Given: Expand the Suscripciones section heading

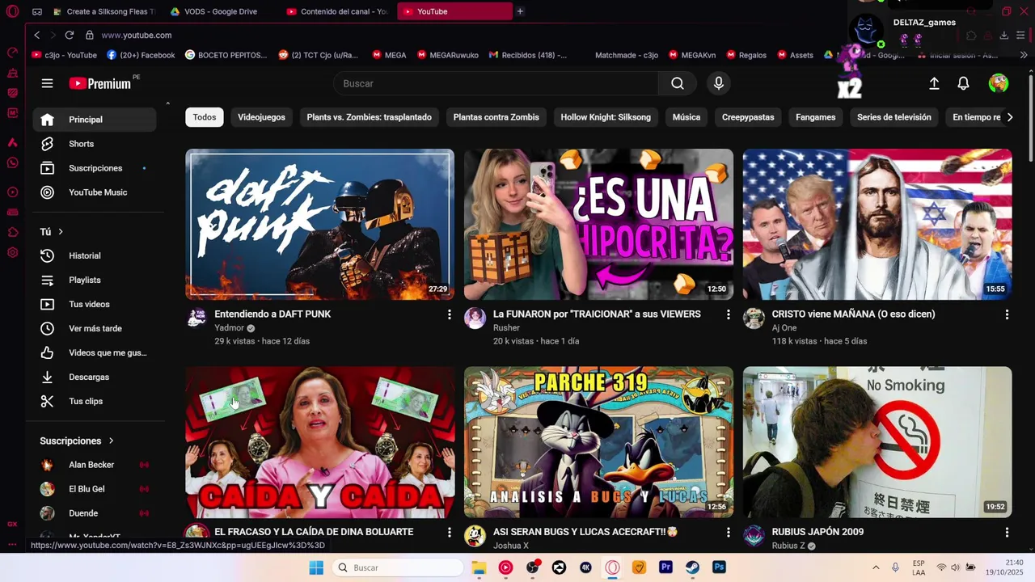Looking at the screenshot, I should pos(77,441).
